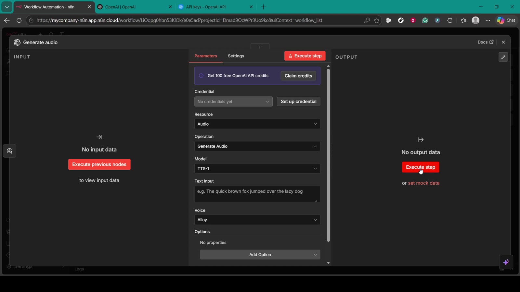
Task: Click the Set up credential button
Action: click(298, 102)
